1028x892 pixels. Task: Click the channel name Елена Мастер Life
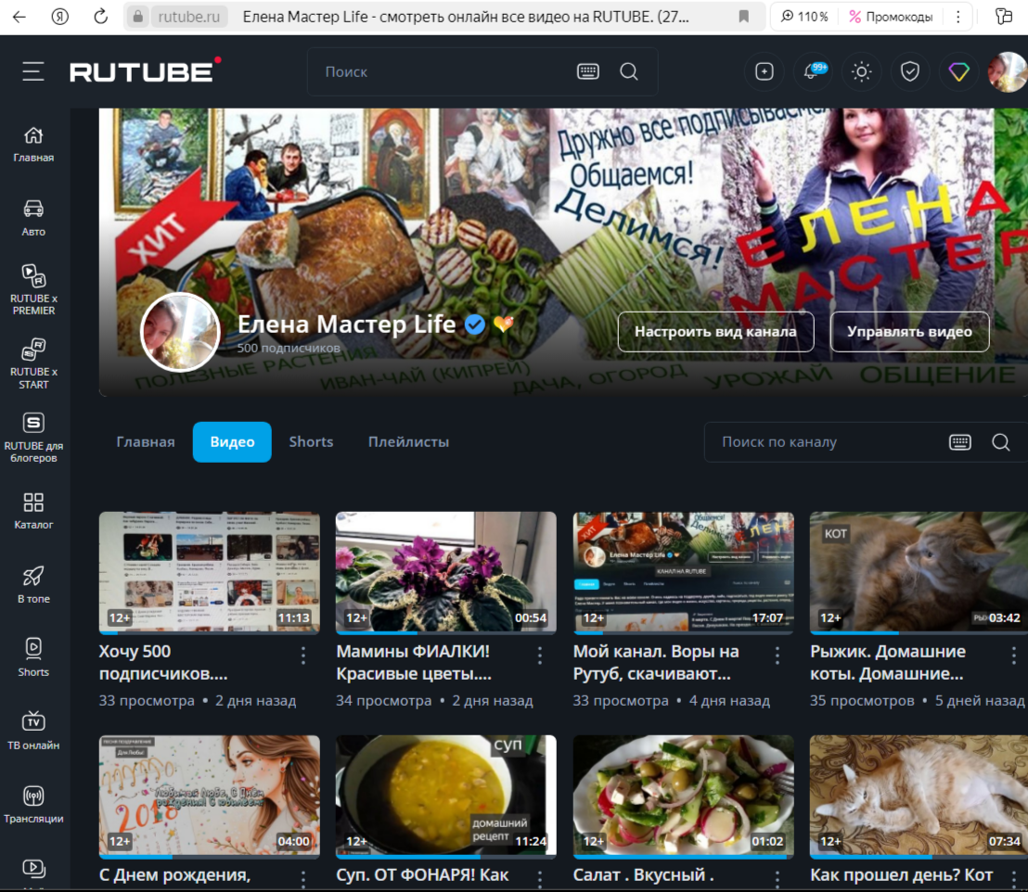point(346,324)
